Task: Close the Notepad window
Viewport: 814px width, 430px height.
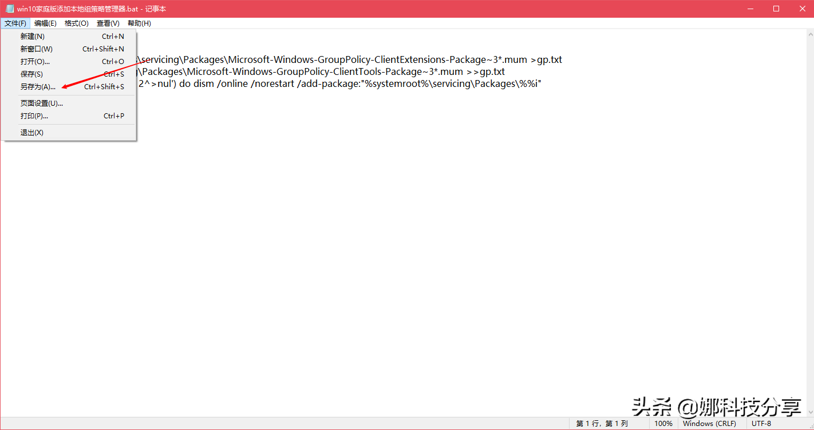Action: (801, 9)
